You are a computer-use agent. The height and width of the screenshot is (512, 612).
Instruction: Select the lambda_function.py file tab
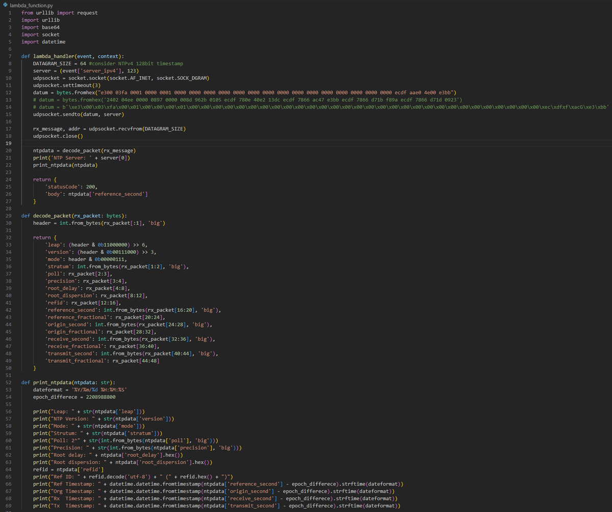click(x=31, y=5)
